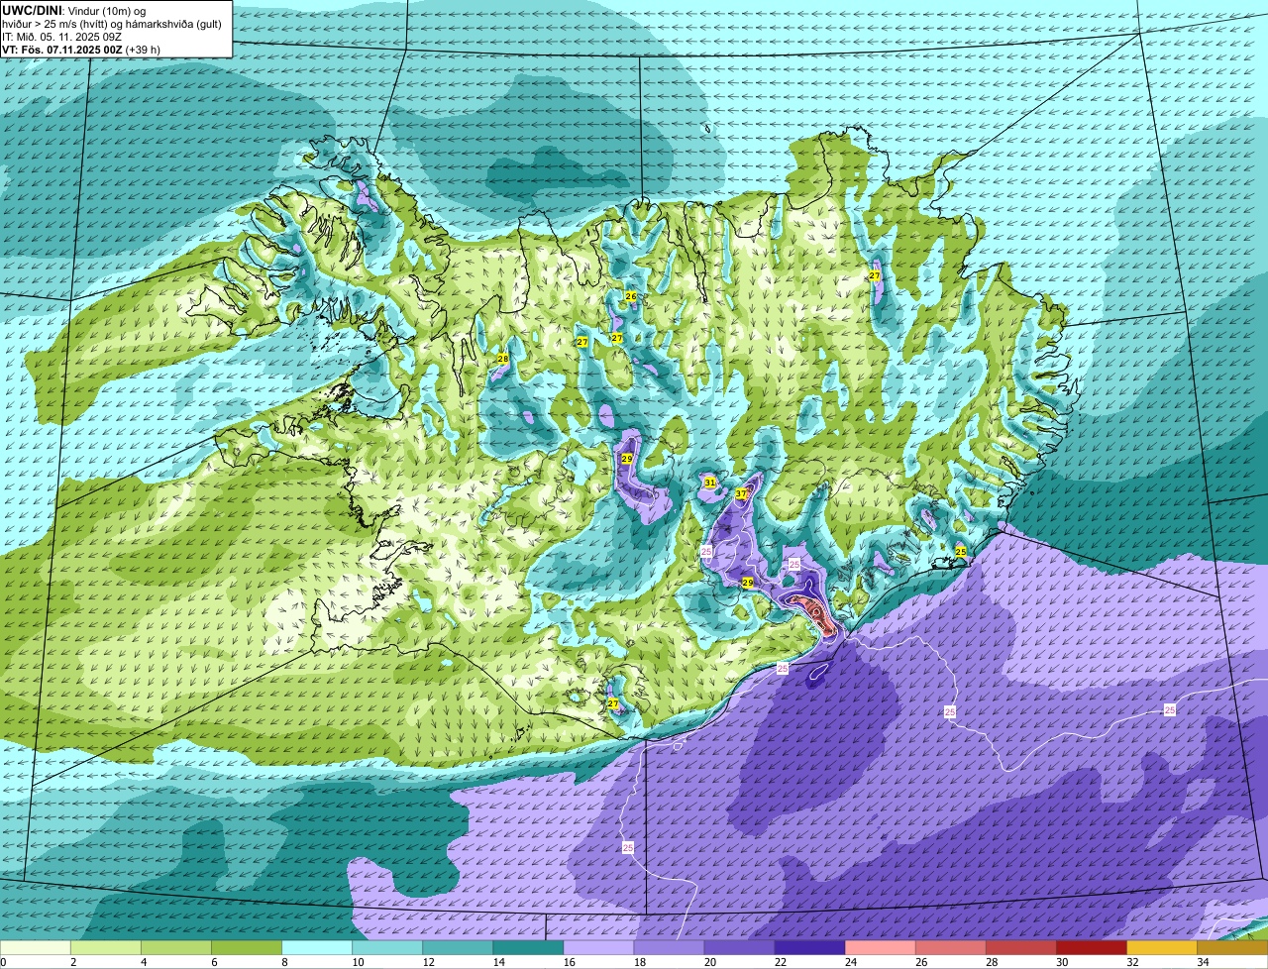Click the light green 2–4 m/s legend swatch

pyautogui.click(x=106, y=948)
